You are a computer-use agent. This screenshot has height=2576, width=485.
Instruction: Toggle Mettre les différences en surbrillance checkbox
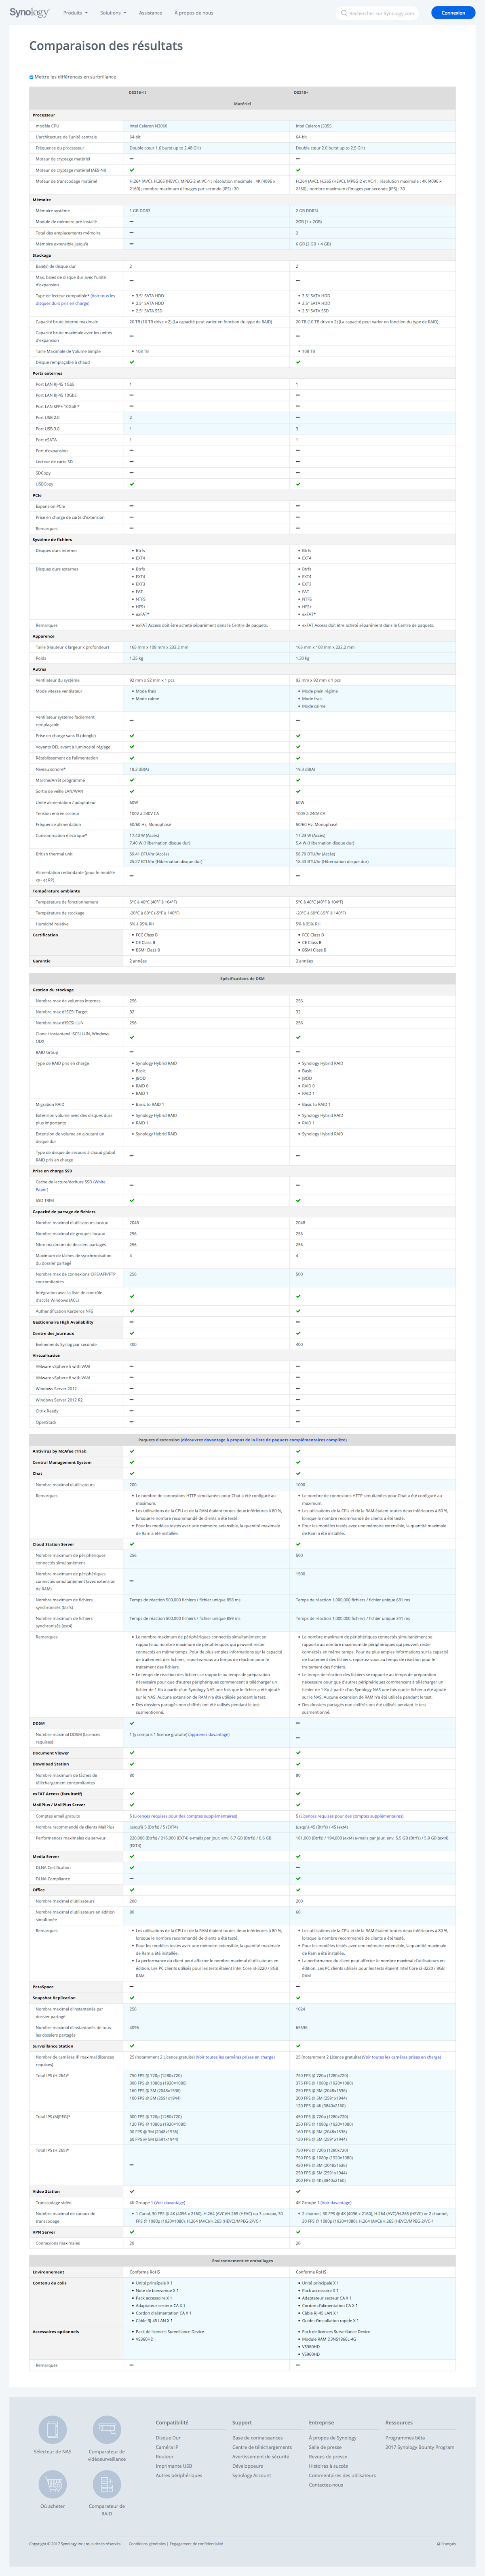click(31, 77)
